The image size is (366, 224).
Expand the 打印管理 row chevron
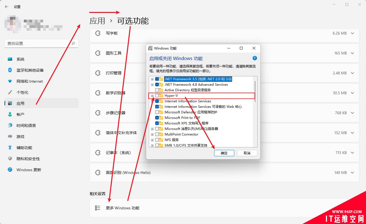click(x=352, y=73)
